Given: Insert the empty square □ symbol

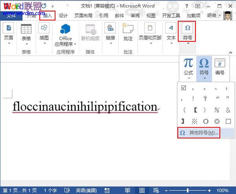Looking at the screenshot, I should [x=228, y=121].
